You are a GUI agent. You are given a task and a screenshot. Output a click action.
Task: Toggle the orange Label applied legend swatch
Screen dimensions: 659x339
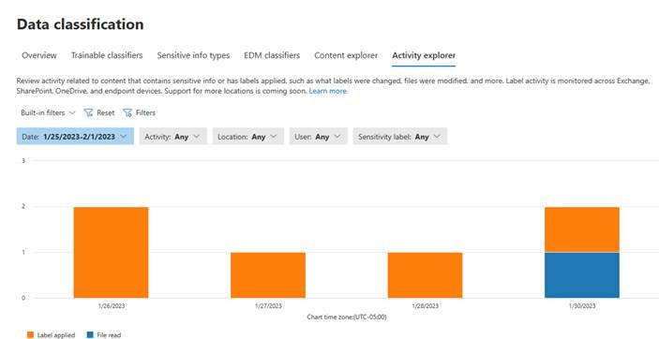coord(30,335)
